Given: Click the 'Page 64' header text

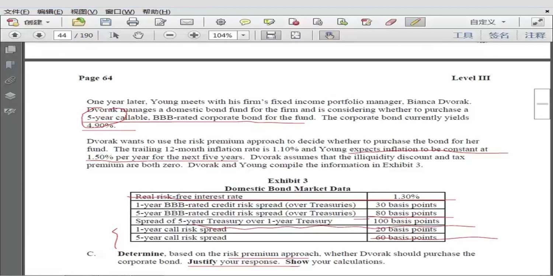Looking at the screenshot, I should click(x=95, y=78).
